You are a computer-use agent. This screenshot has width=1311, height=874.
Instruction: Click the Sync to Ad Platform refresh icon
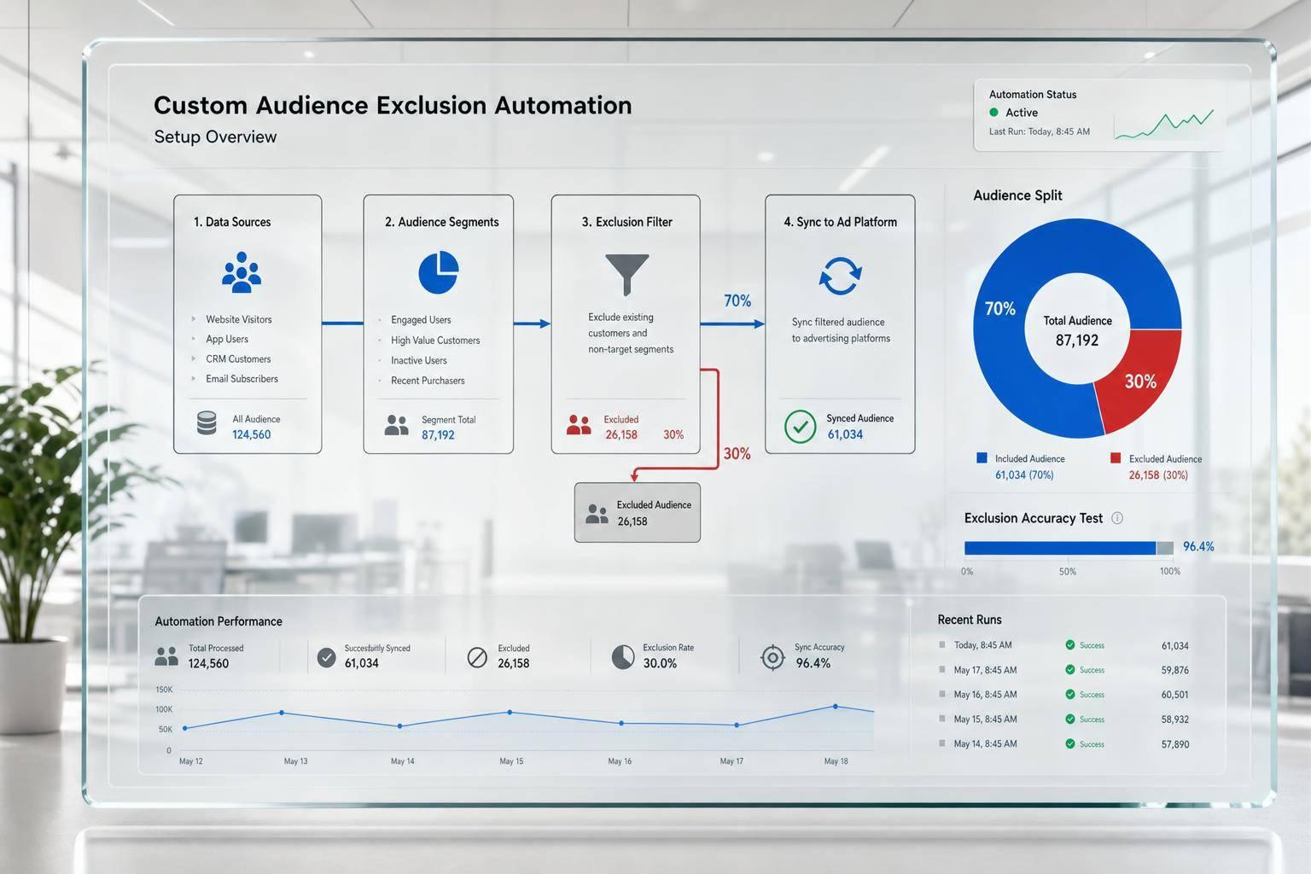[x=840, y=276]
